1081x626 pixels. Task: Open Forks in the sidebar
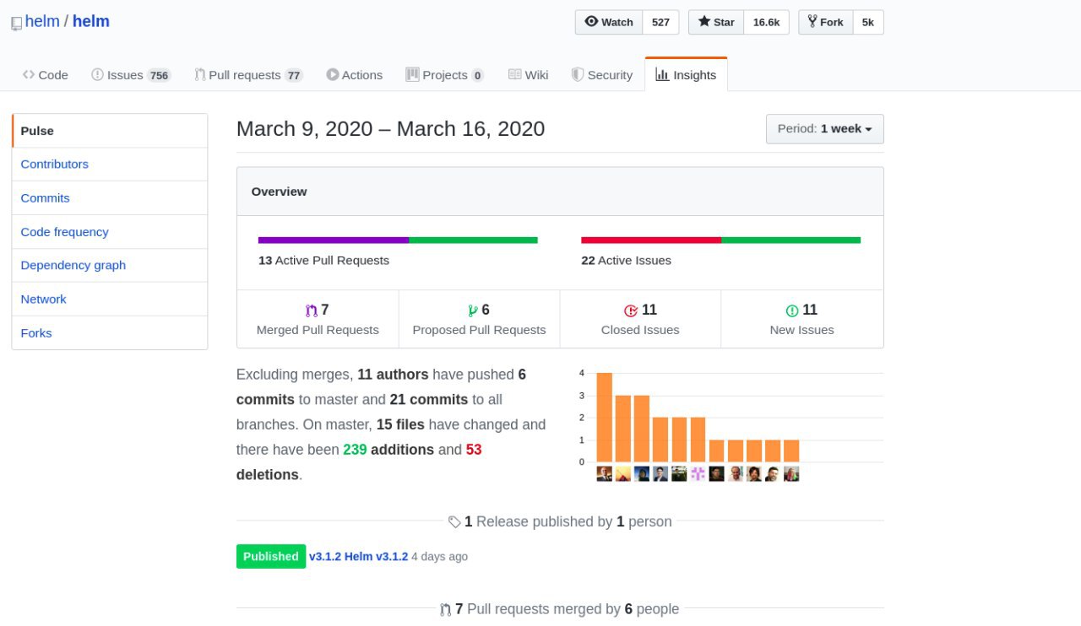[x=110, y=333]
